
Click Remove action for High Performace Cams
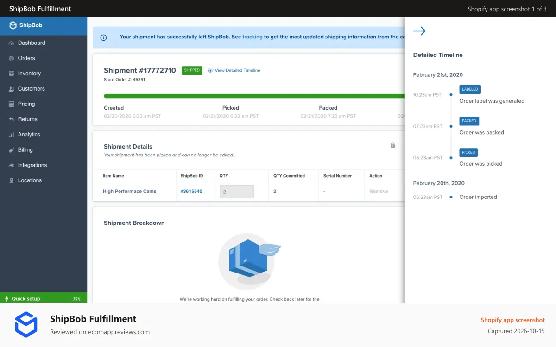tap(379, 192)
